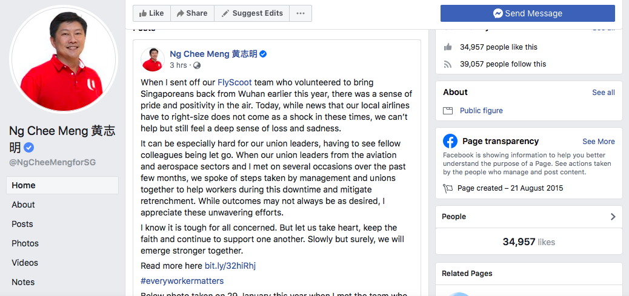Click See all link in About card
This screenshot has width=629, height=296.
[x=604, y=92]
